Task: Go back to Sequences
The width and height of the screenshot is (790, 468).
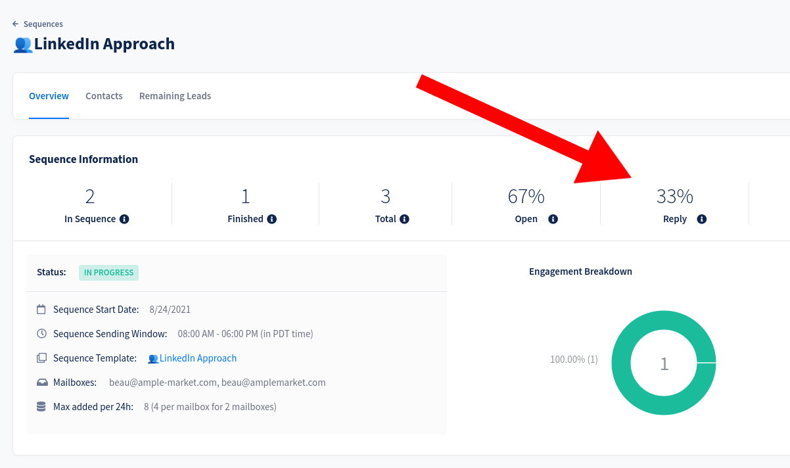Action: coord(43,24)
